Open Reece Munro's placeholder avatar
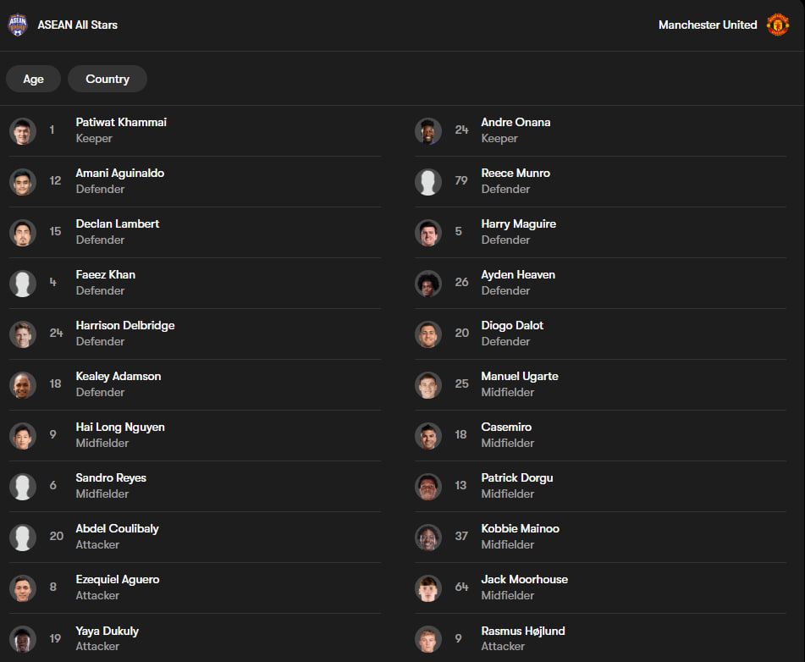Image resolution: width=805 pixels, height=662 pixels. pos(428,182)
